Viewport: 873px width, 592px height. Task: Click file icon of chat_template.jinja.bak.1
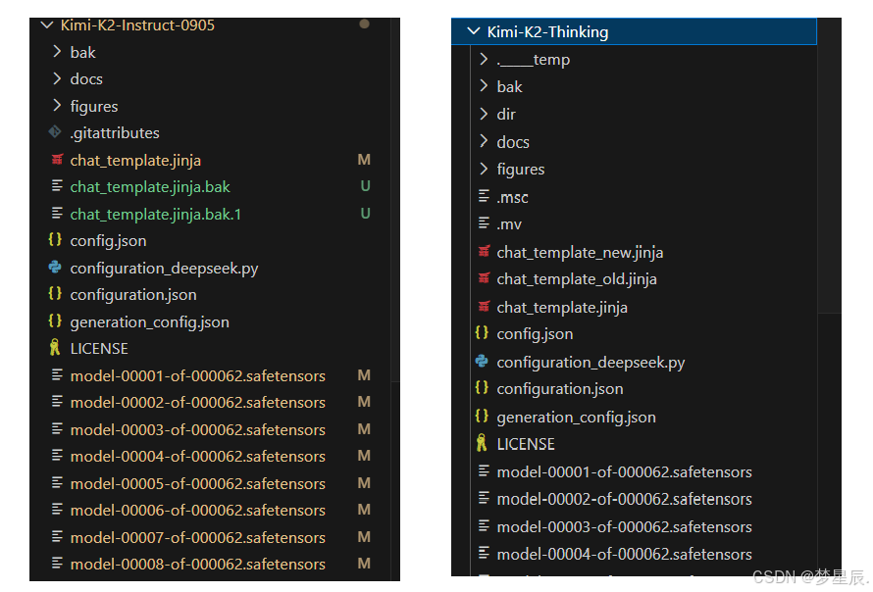tap(57, 213)
